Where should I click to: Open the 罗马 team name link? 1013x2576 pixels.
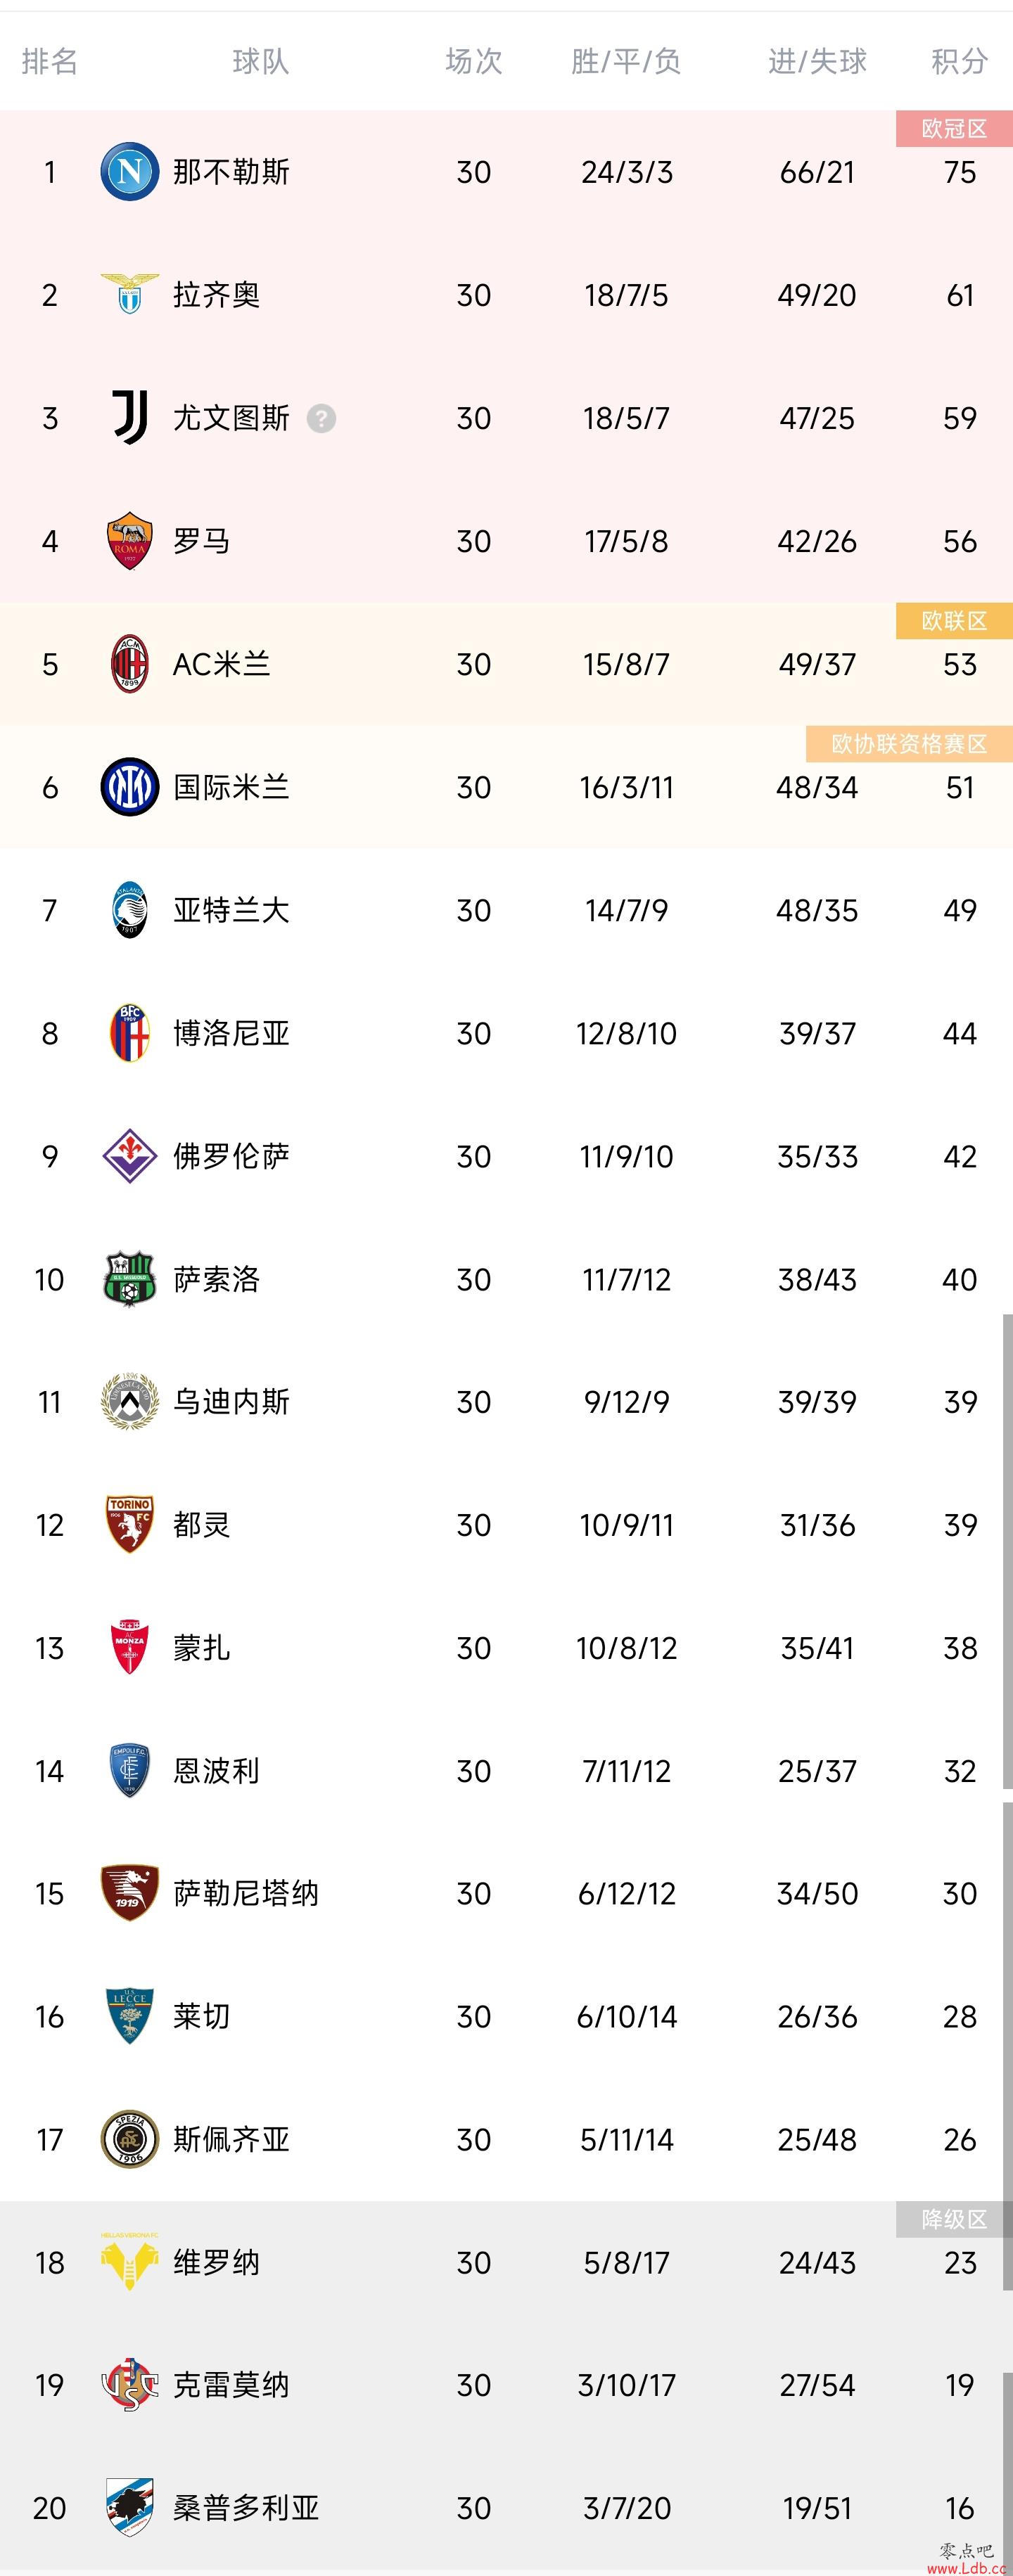(202, 541)
